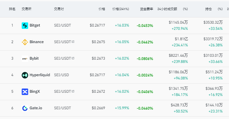Viewport: 229px width, 119px height.
Task: Click the -0.0453% funding rate
Action: click(145, 26)
